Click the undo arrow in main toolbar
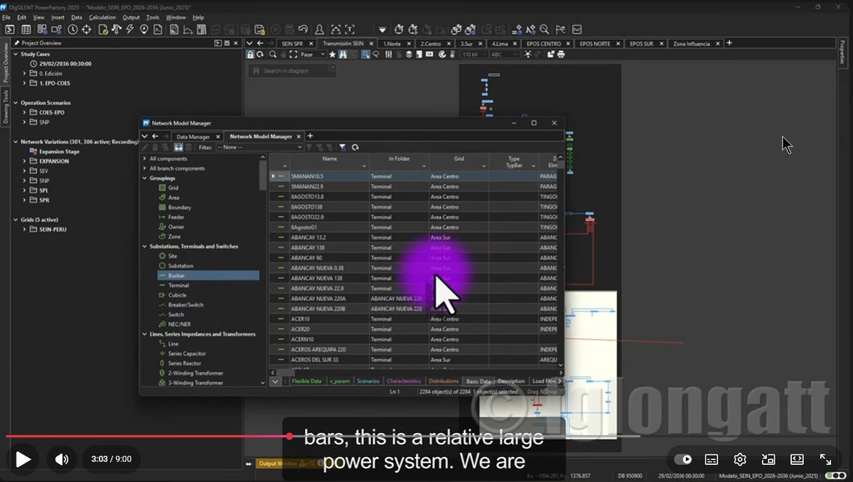853x482 pixels. point(304,29)
